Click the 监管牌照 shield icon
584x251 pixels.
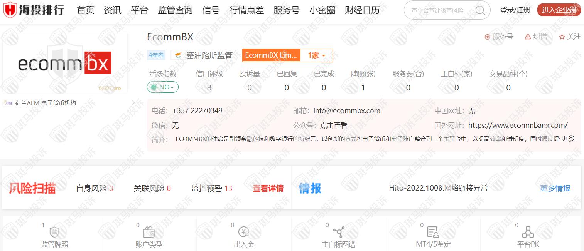[54, 232]
